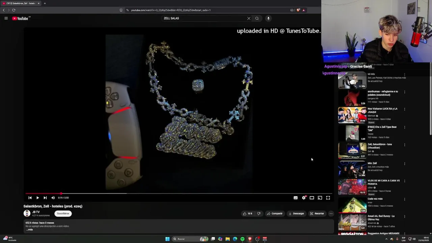Seek along the red video progress bar
The image size is (432, 243).
coord(179,193)
